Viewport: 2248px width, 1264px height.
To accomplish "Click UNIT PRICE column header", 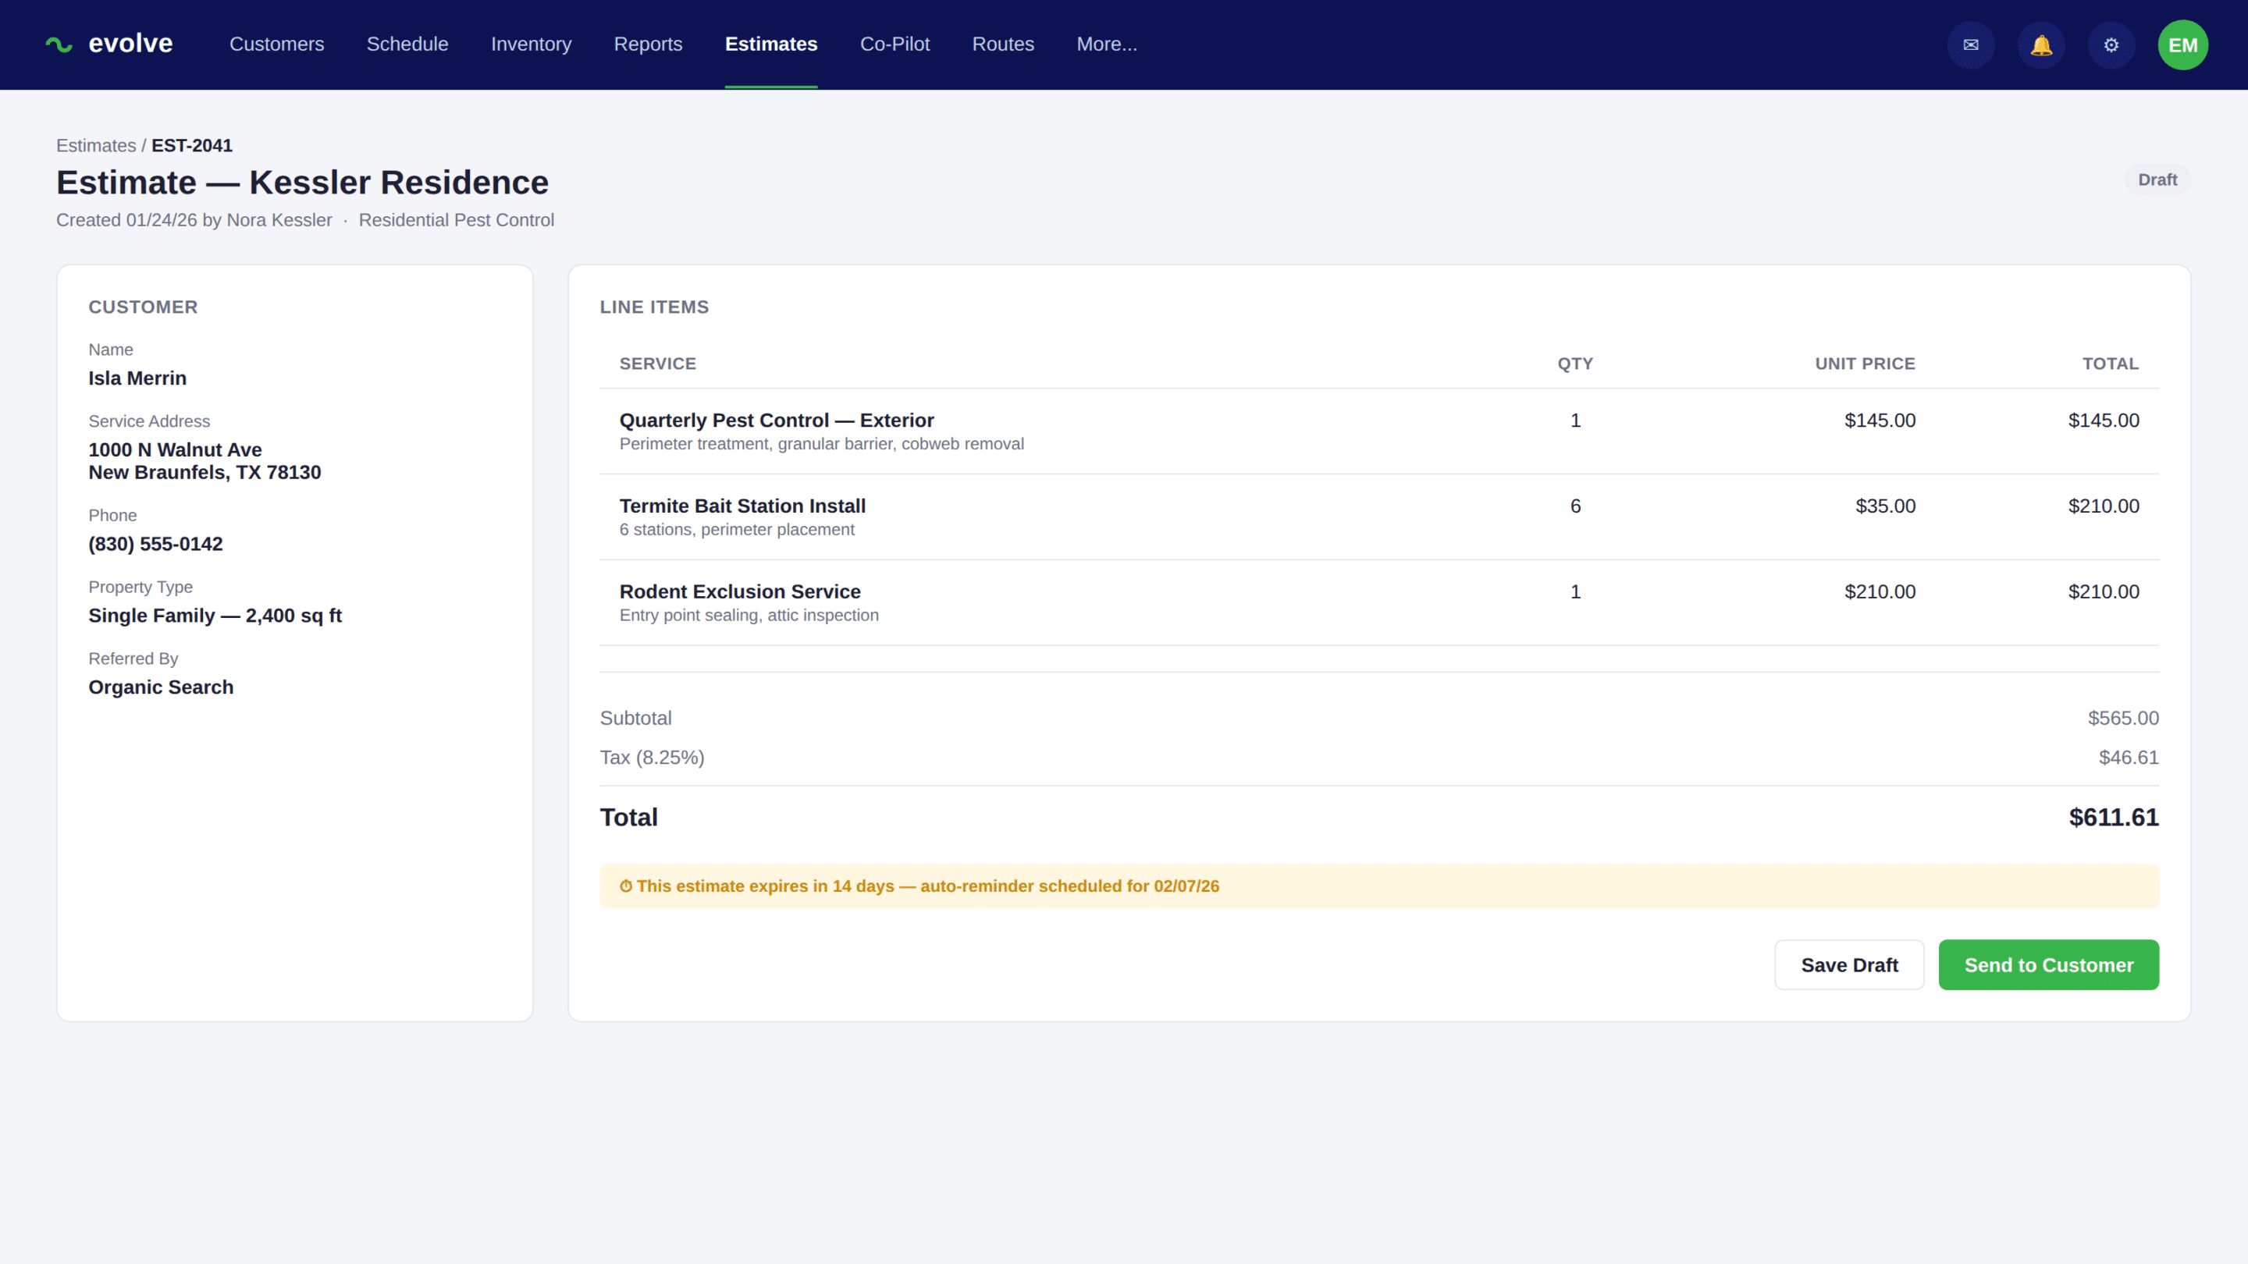I will [1865, 364].
